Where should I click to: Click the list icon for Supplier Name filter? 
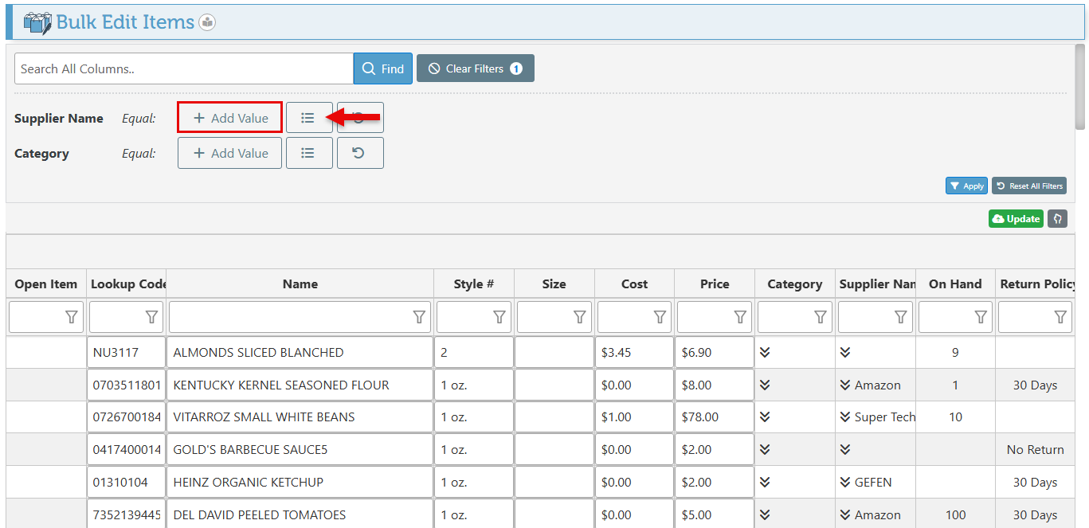tap(308, 118)
